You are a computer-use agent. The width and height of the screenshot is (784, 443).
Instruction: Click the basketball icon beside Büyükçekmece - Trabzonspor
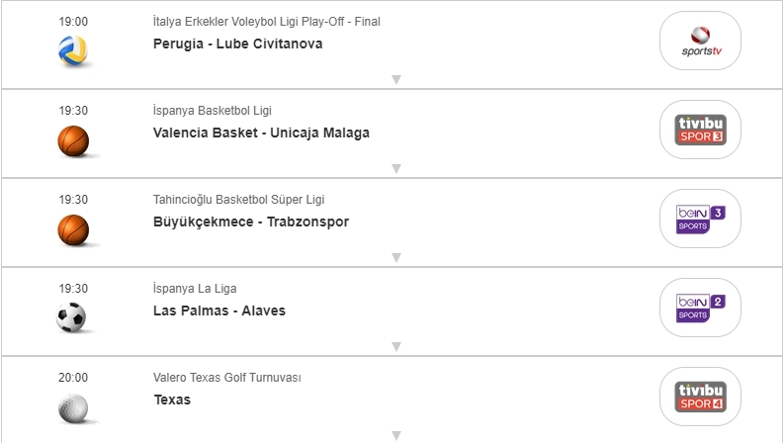72,229
